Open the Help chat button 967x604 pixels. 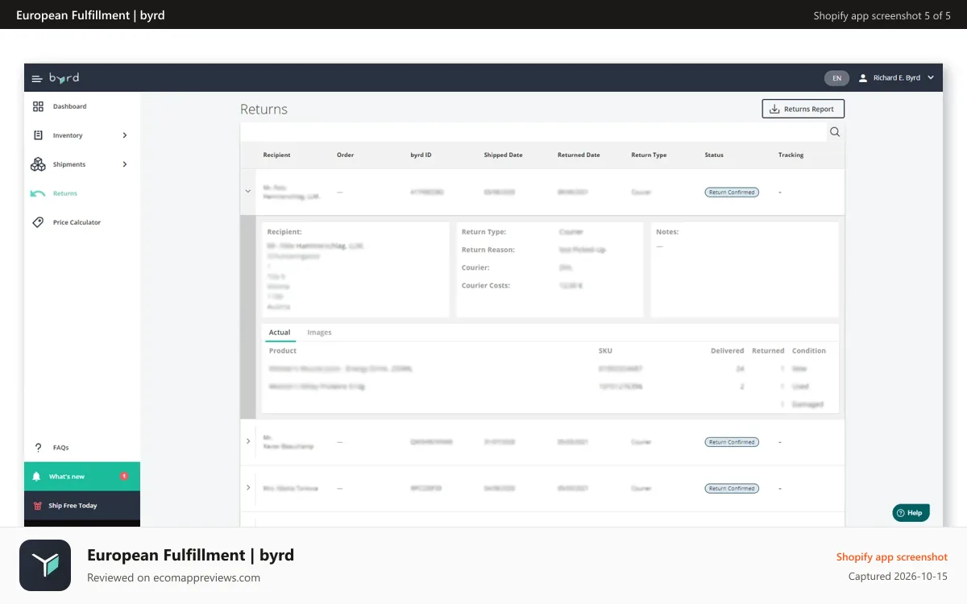(911, 512)
